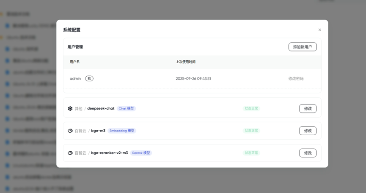Image resolution: width=366 pixels, height=193 pixels.
Task: Click the 系统配置 dialog title
Action: 72,30
